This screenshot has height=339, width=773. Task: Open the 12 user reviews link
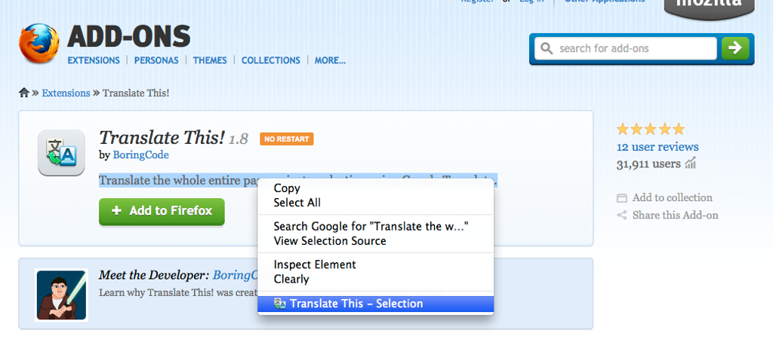(658, 147)
